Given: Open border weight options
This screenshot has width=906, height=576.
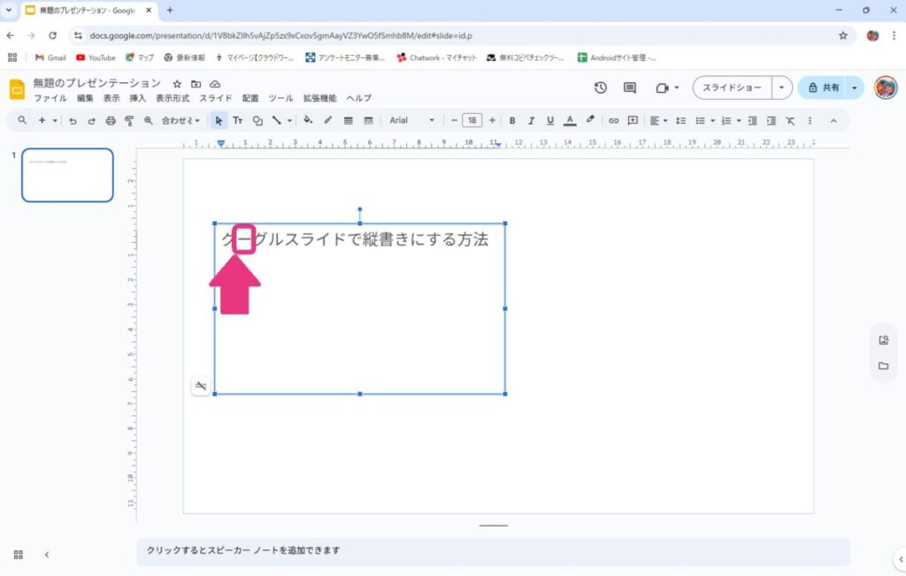Looking at the screenshot, I should [349, 121].
